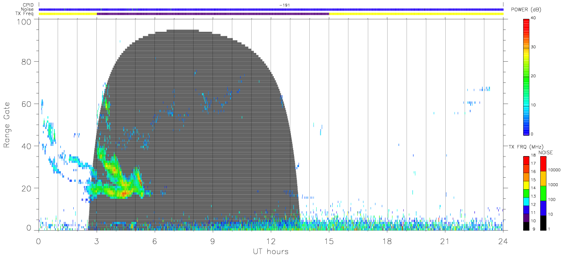Viewport: 566px width, 261px height.
Task: Click the '60' tick on the Range Gate axis
Action: point(27,104)
